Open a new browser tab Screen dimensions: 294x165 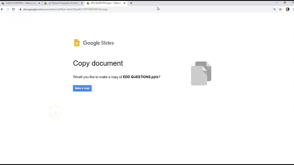[x=131, y=3]
